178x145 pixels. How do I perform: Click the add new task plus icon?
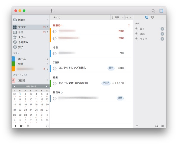click(52, 11)
